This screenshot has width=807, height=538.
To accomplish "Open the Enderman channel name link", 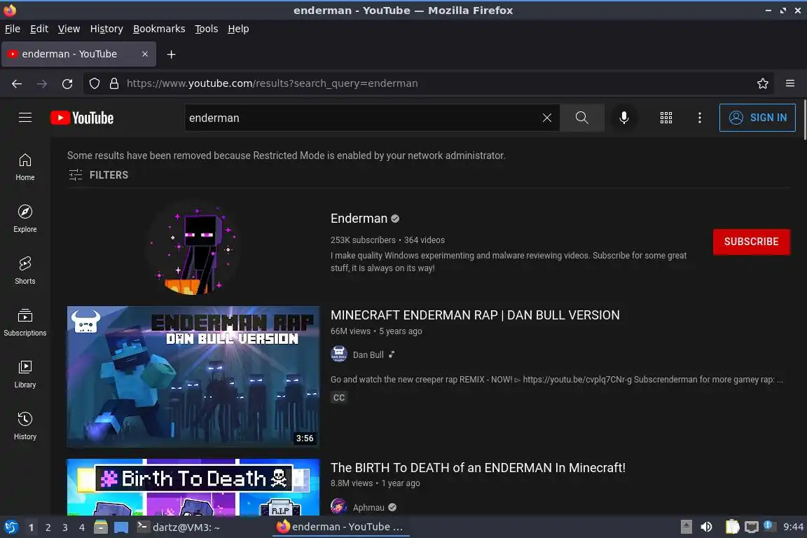I will pos(359,219).
